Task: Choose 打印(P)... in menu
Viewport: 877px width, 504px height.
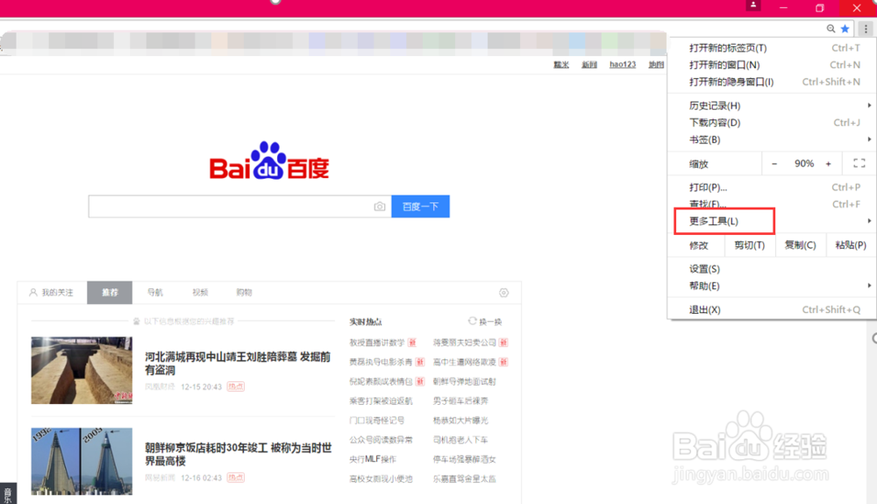Action: coord(772,188)
